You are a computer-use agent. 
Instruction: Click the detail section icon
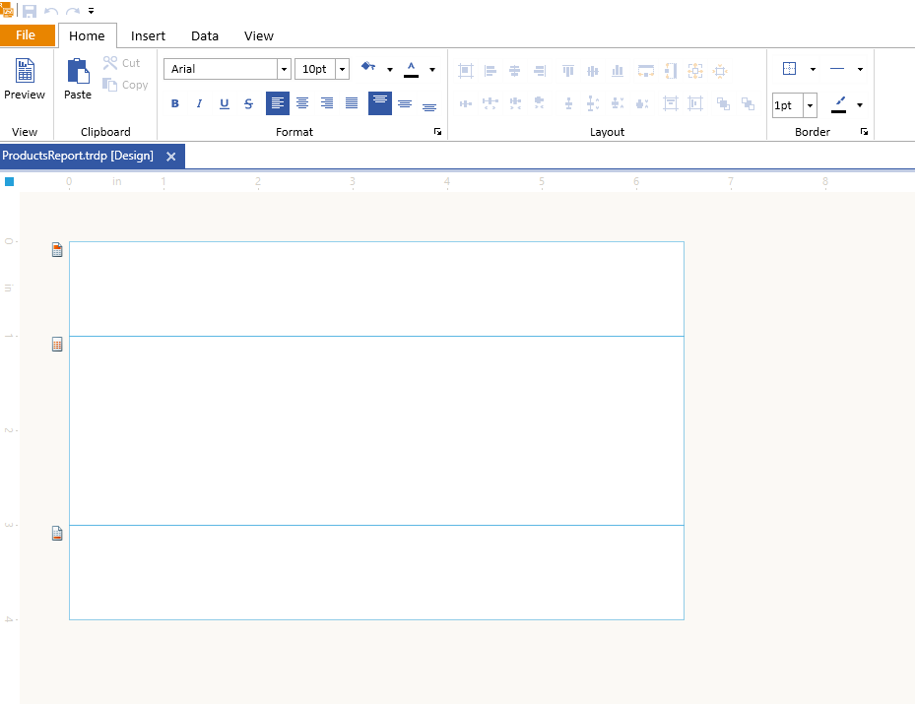click(57, 345)
